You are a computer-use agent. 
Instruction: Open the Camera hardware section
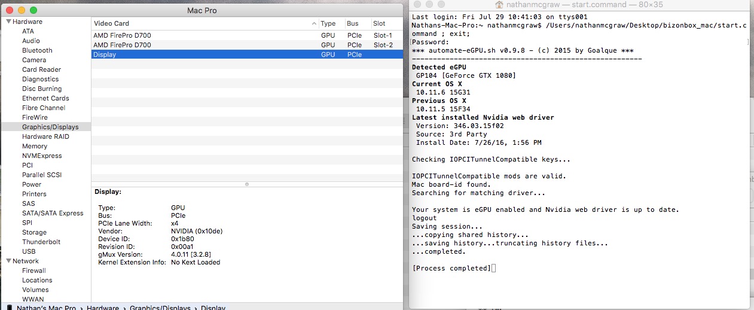[34, 60]
